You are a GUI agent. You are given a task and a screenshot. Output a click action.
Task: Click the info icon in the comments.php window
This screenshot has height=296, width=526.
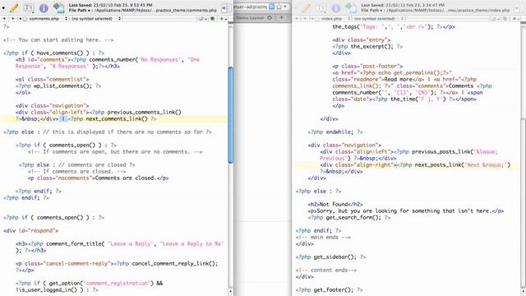[44, 7]
